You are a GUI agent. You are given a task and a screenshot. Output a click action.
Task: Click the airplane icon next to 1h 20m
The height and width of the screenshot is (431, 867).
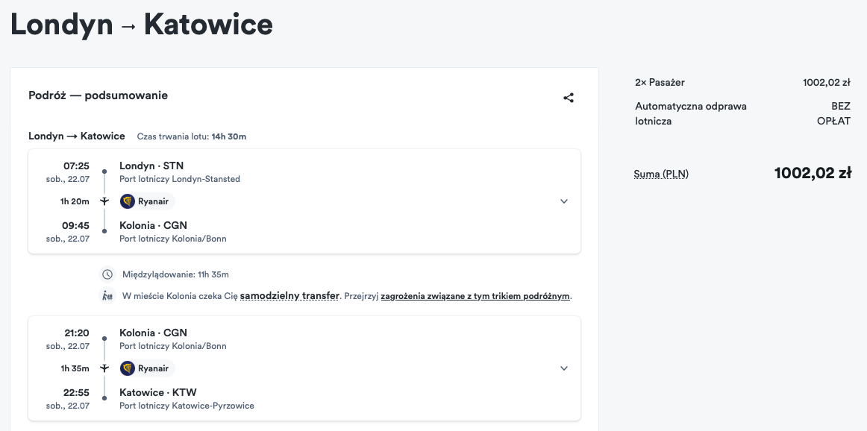tap(104, 201)
